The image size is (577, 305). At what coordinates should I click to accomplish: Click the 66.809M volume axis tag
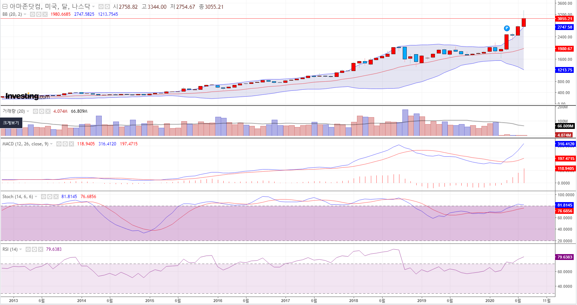565,126
